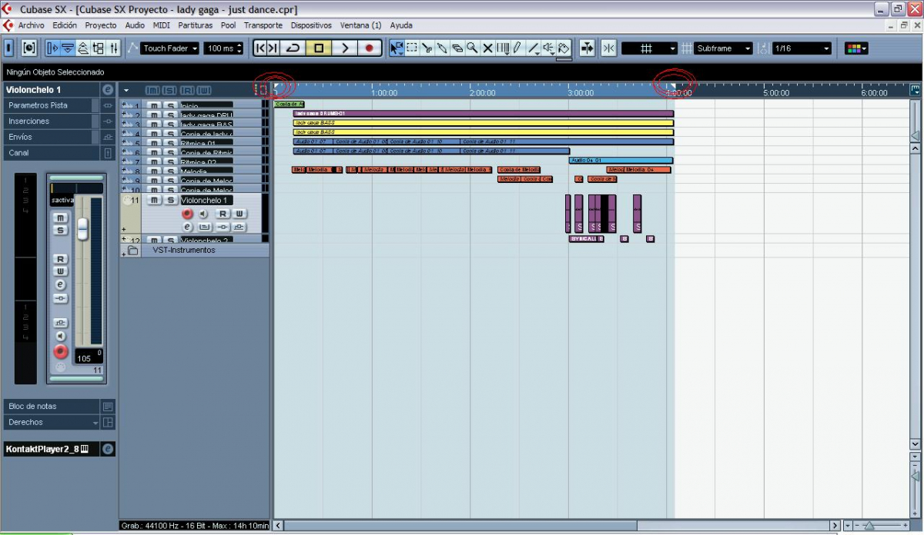Select the Object Selection arrow tool
This screenshot has width=924, height=535.
click(x=397, y=48)
